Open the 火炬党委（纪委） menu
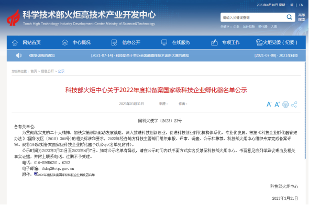 tap(280, 42)
